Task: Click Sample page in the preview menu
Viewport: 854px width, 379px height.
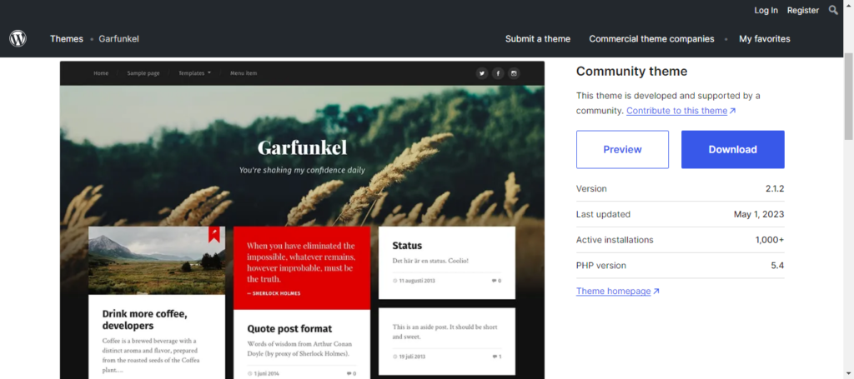Action: pos(143,72)
